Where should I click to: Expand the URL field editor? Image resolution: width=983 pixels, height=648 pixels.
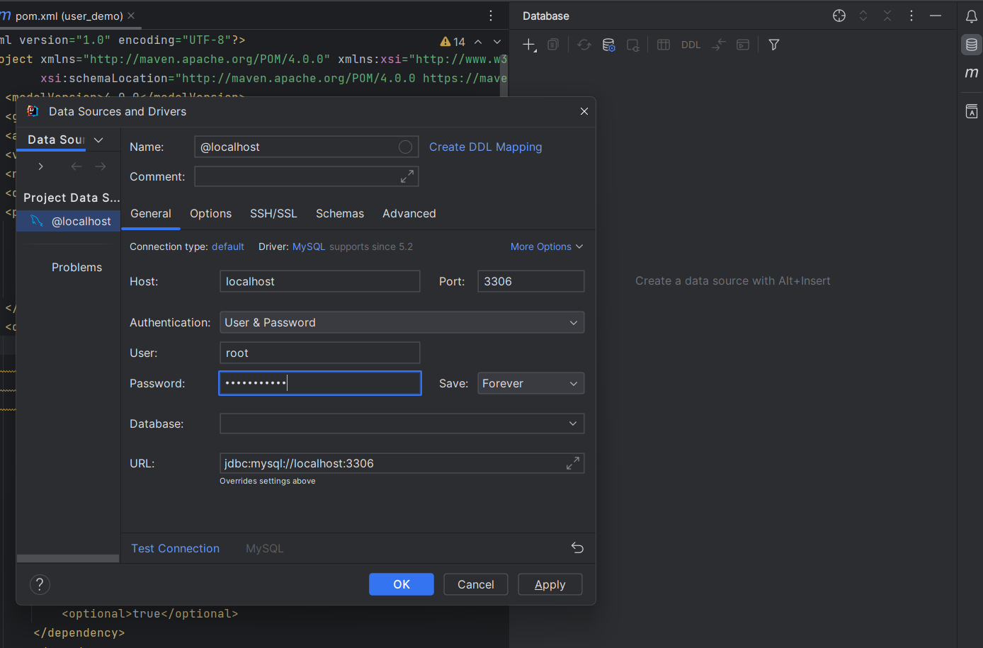[573, 463]
